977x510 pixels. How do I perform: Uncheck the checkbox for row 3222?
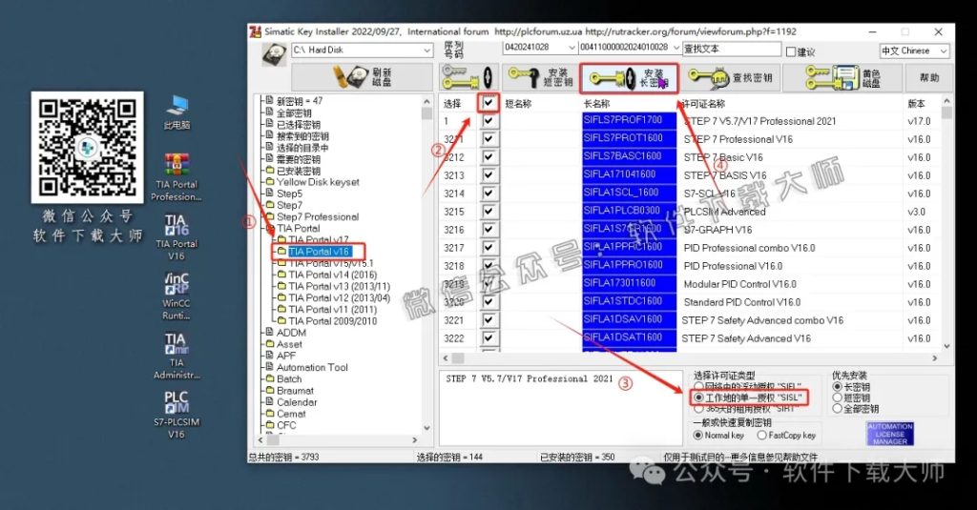488,337
